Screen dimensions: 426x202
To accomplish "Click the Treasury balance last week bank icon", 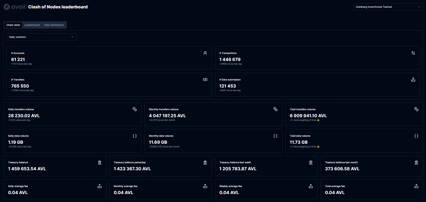I will [311, 162].
